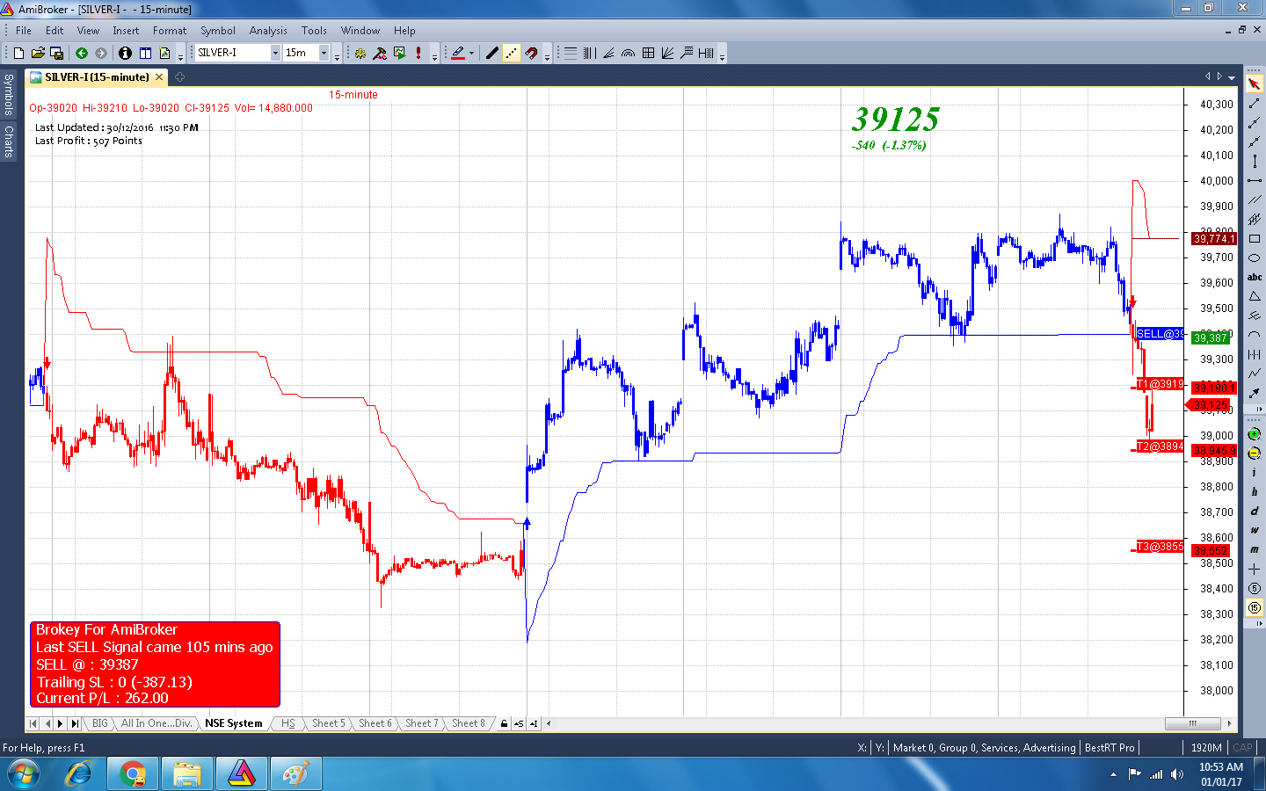
Task: Switch to the Sheet 5 tab
Action: click(329, 723)
